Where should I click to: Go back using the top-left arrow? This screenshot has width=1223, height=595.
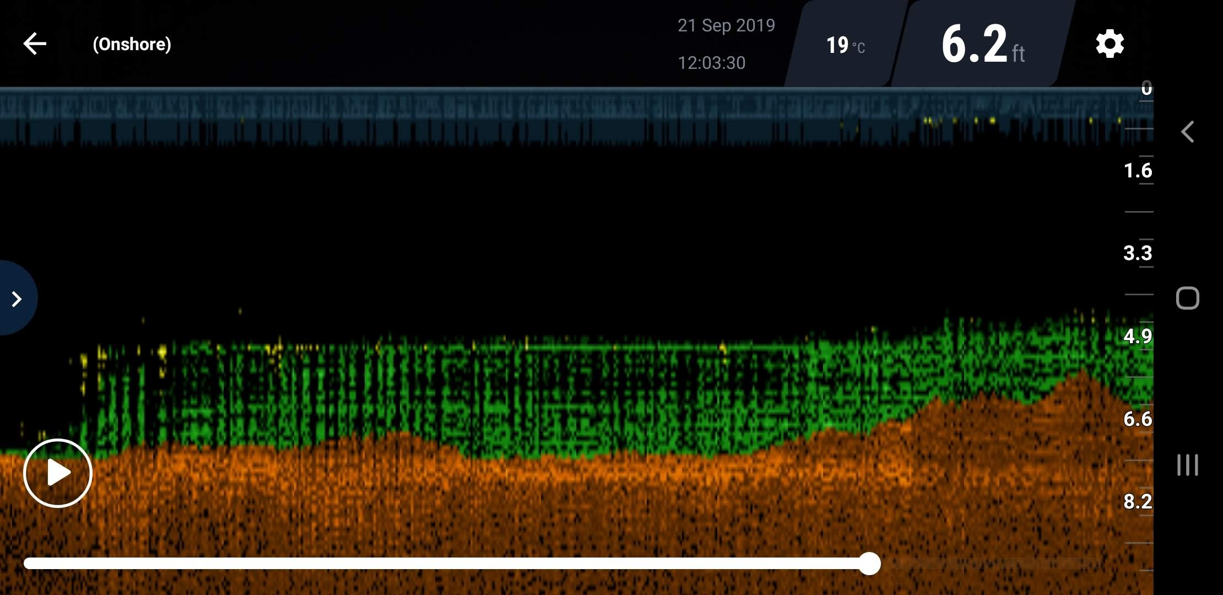pyautogui.click(x=35, y=44)
